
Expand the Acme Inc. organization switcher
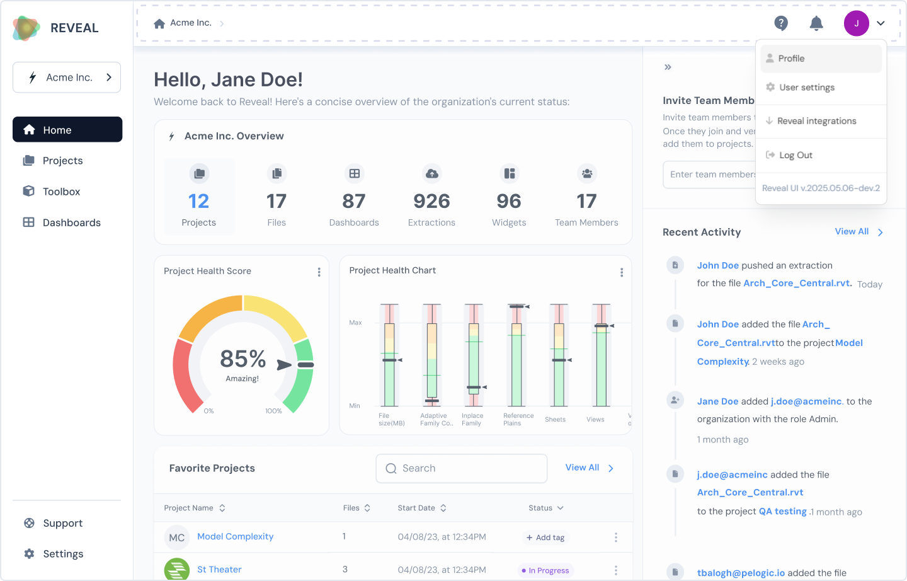click(x=67, y=78)
